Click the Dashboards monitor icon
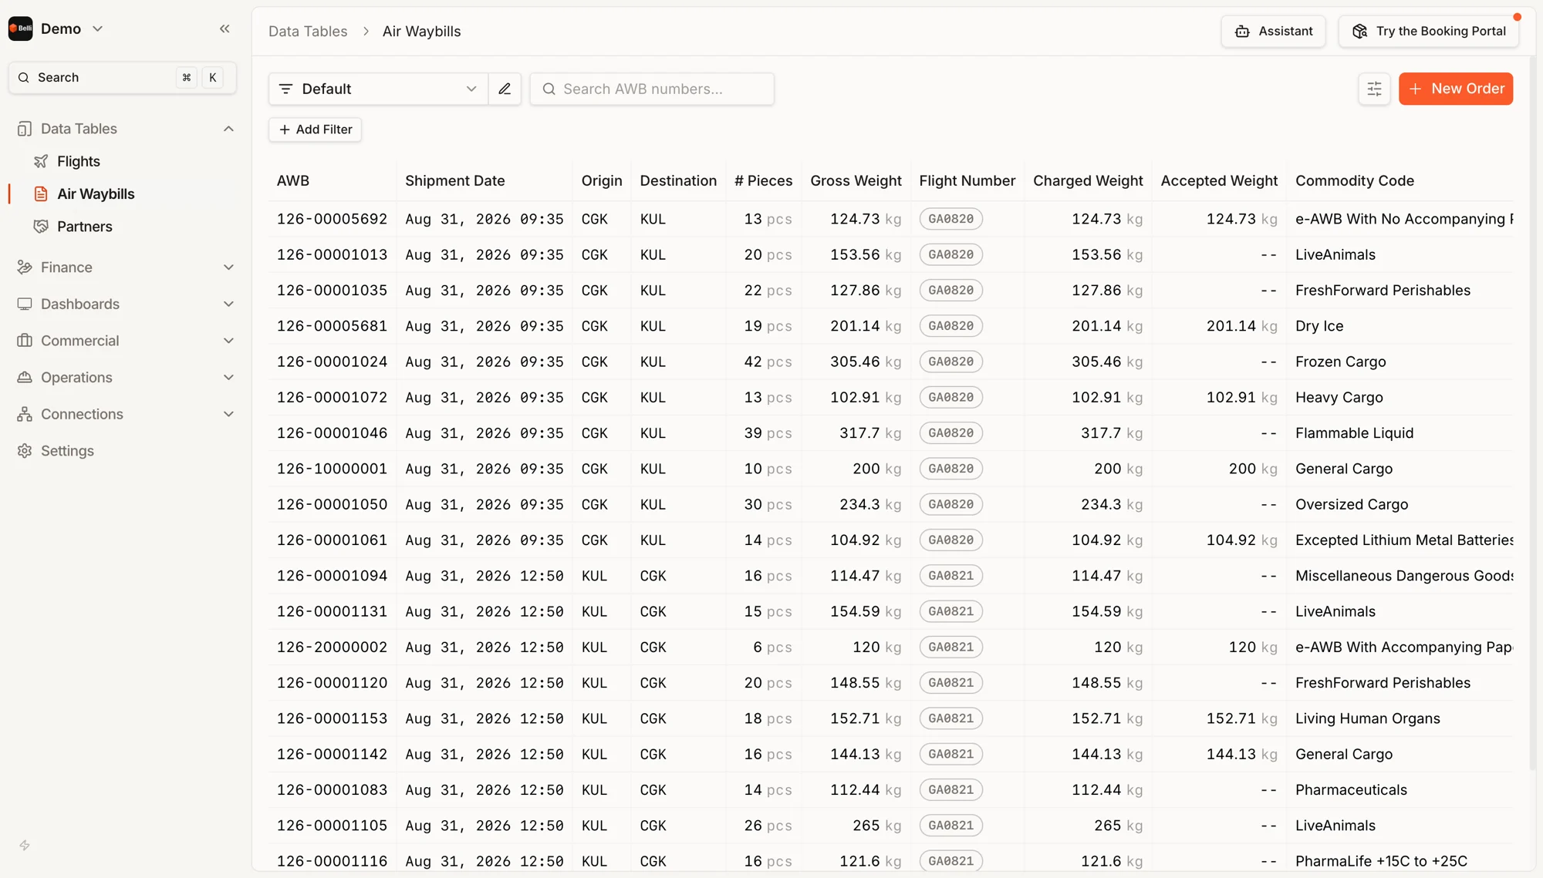This screenshot has width=1543, height=878. (x=25, y=304)
